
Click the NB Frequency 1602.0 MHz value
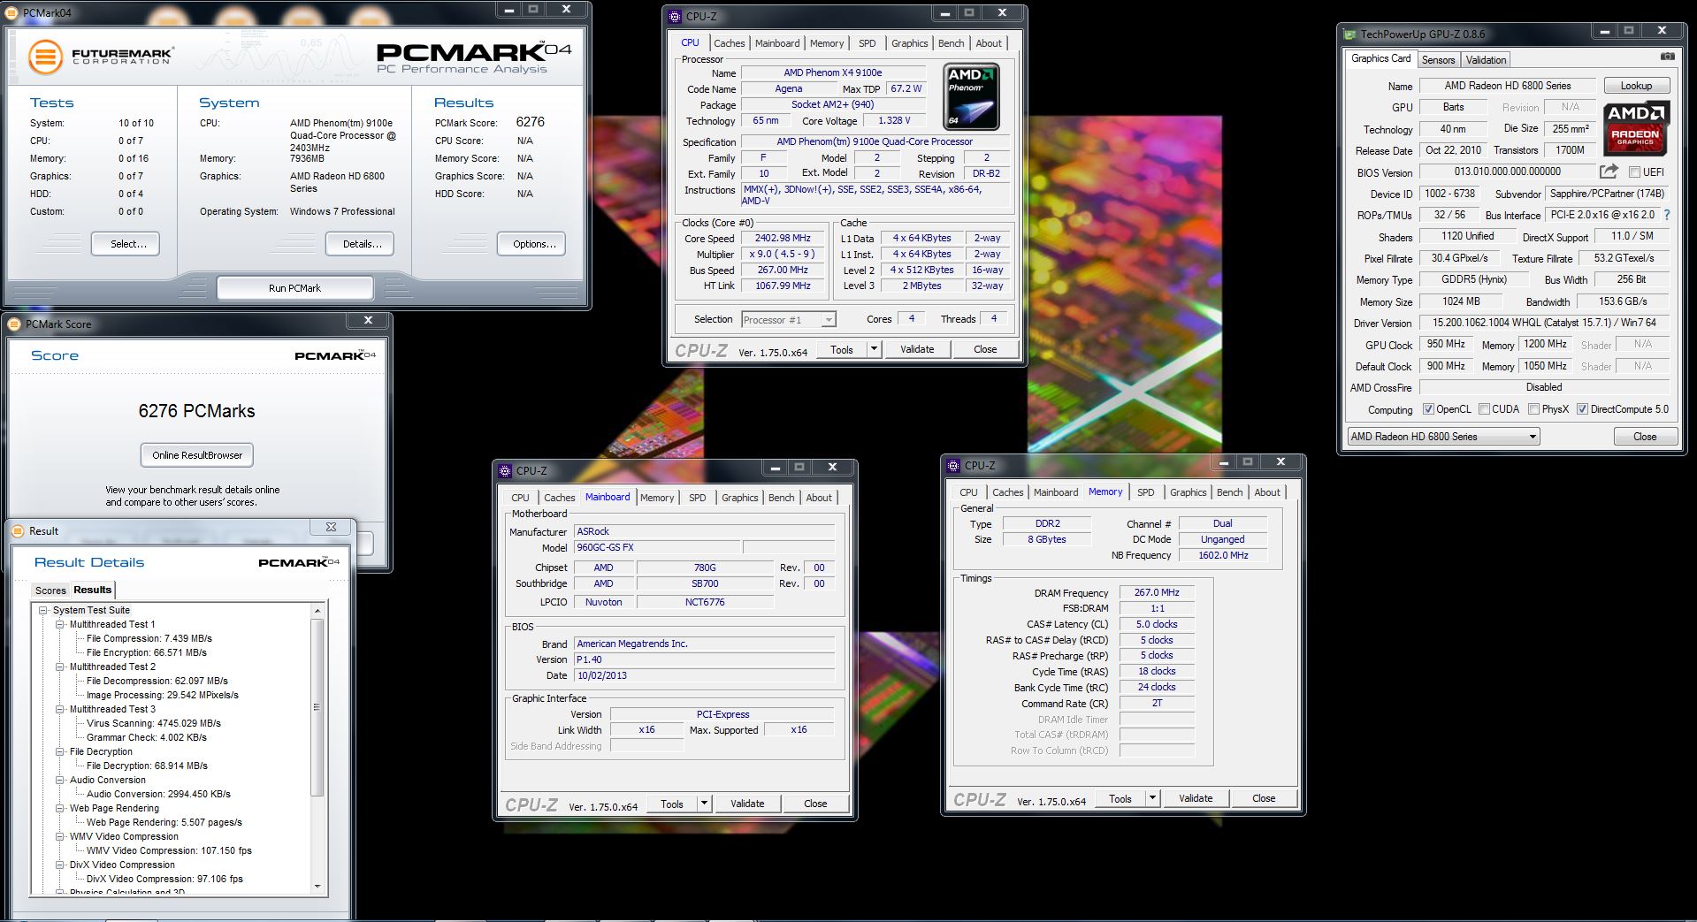1223,555
